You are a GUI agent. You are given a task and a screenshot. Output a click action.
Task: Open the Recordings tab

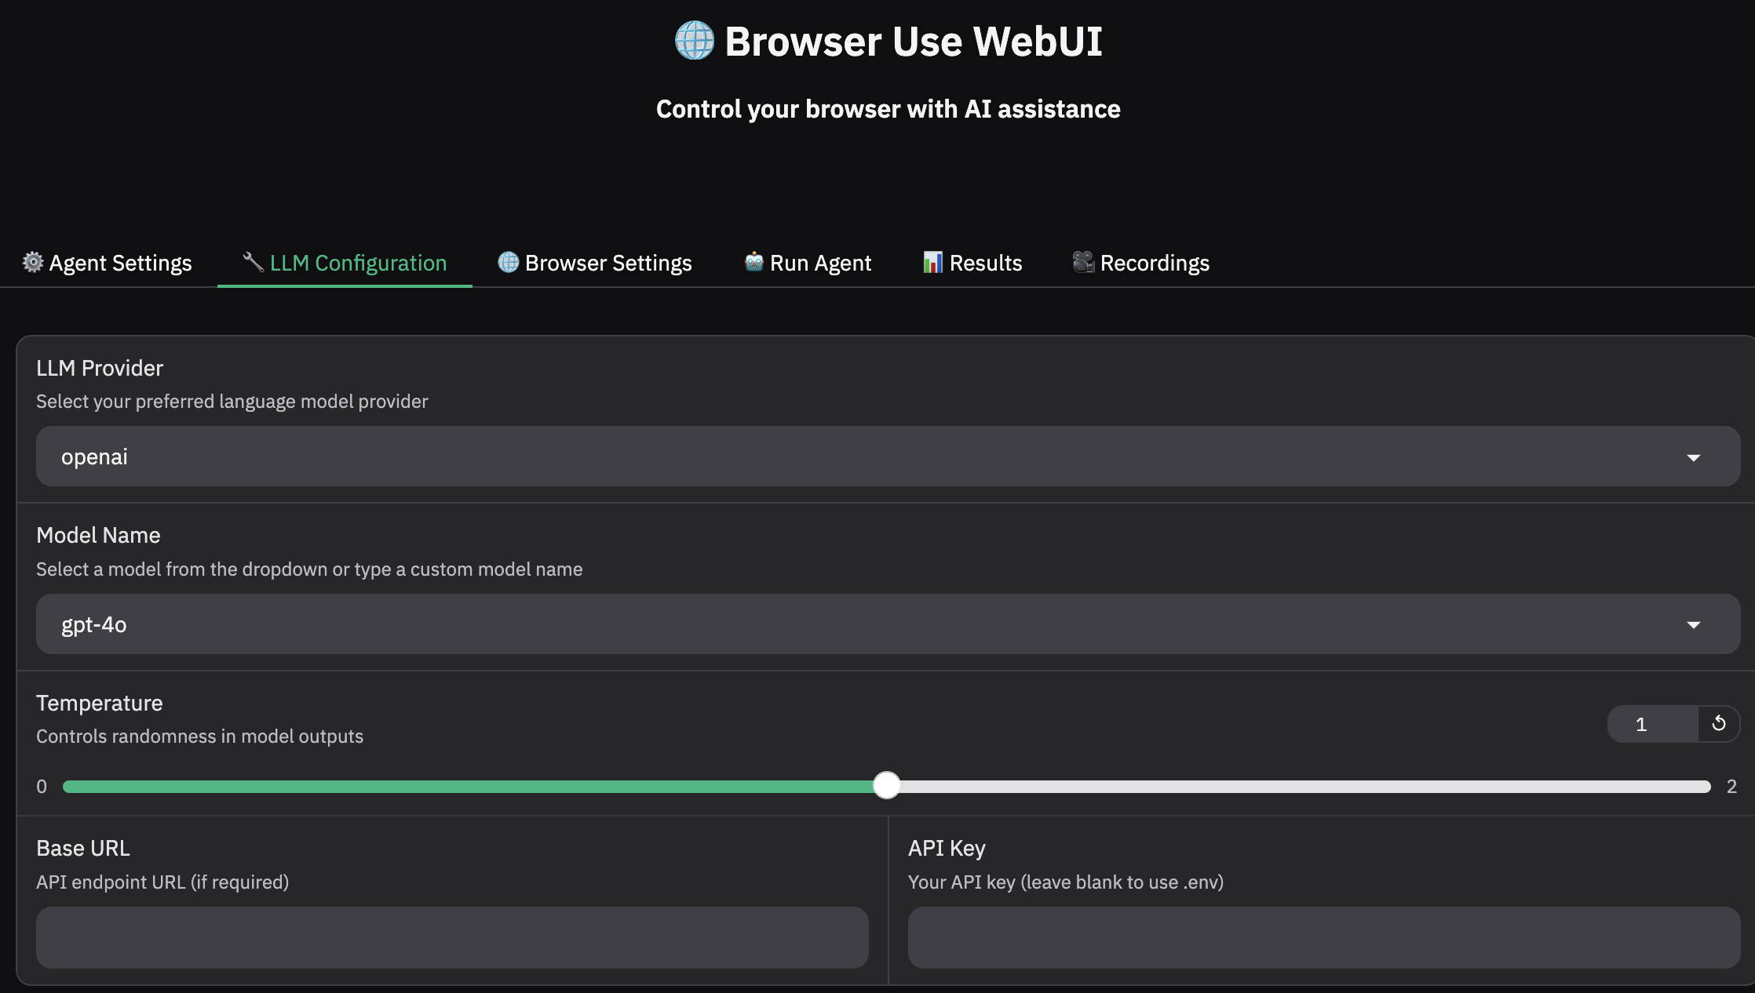[x=1155, y=263]
